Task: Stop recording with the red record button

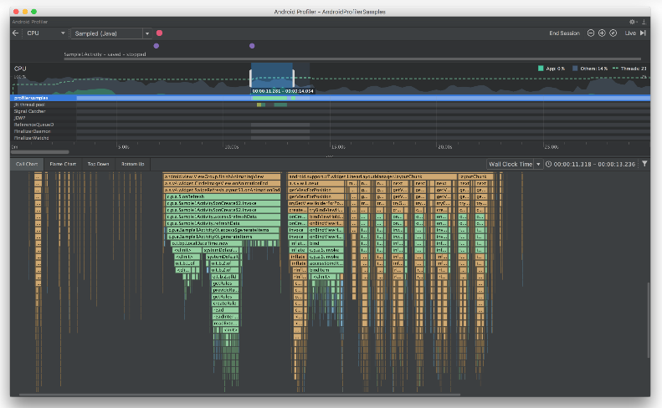Action: coord(159,33)
